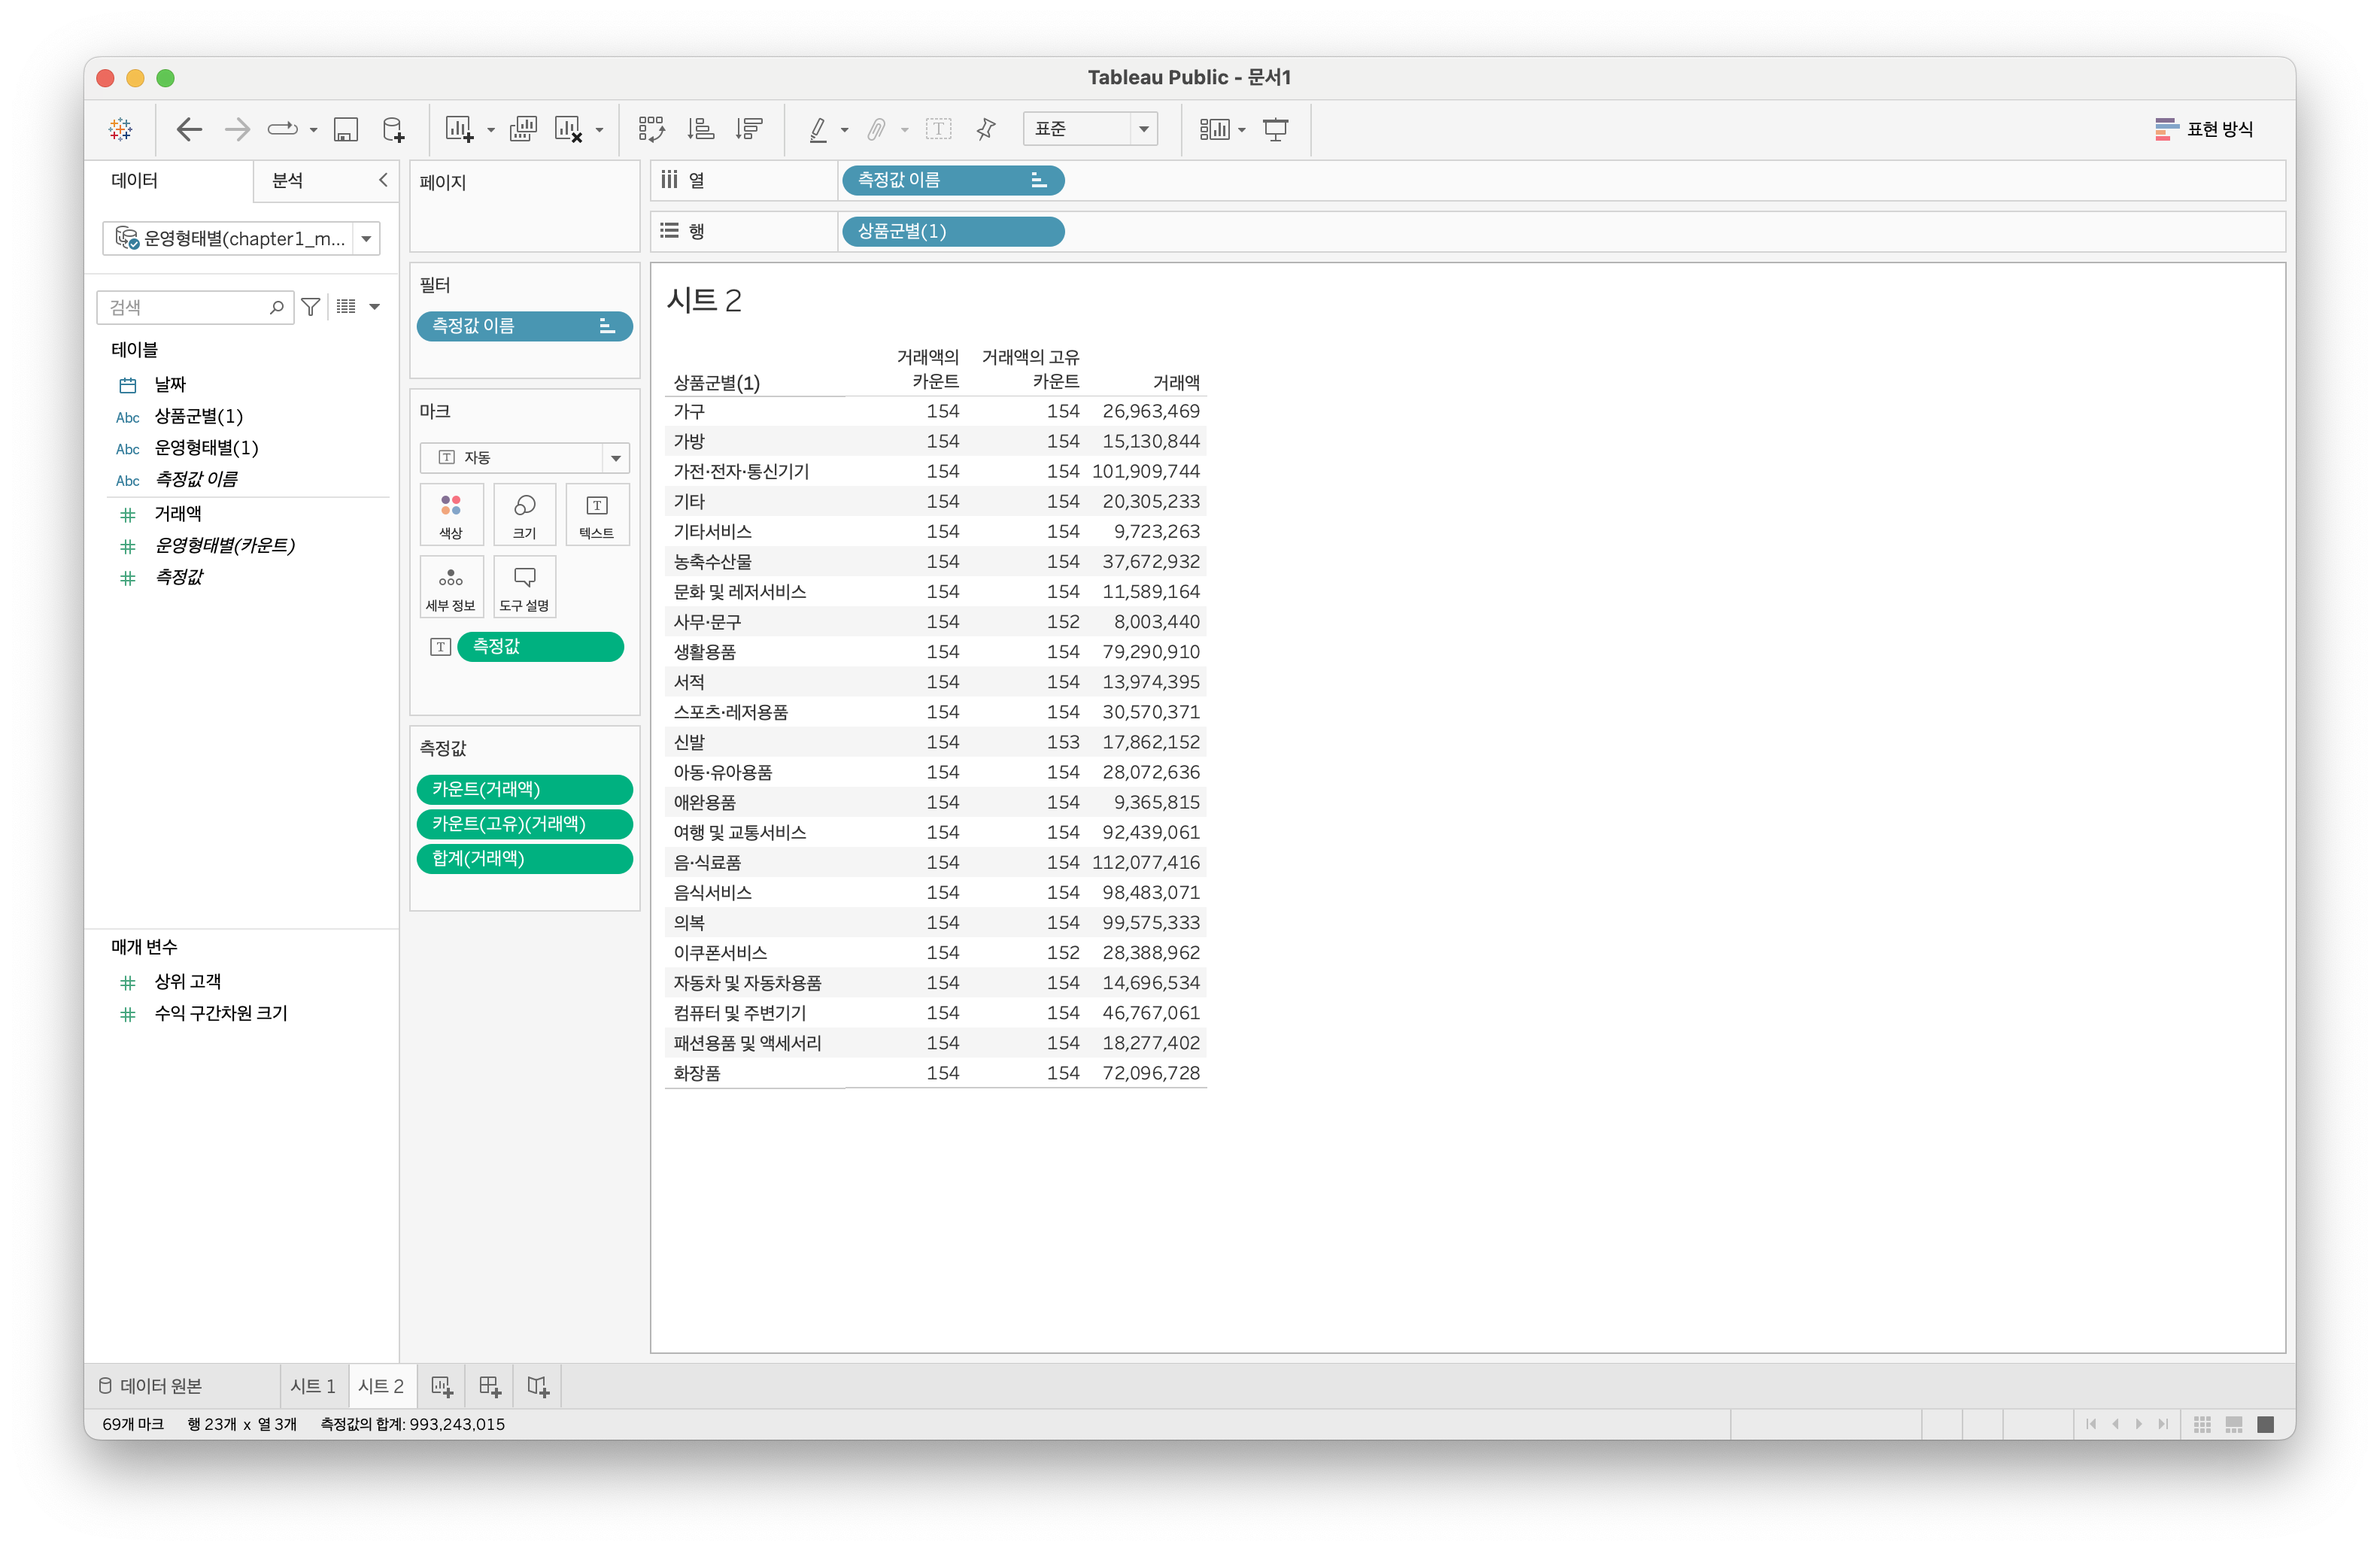Click the duplicate sheet toolbar icon
2380x1551 pixels.
point(523,129)
